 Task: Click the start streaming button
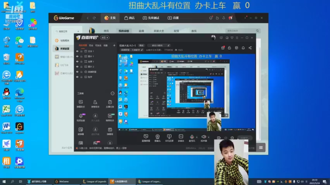tap(245, 138)
